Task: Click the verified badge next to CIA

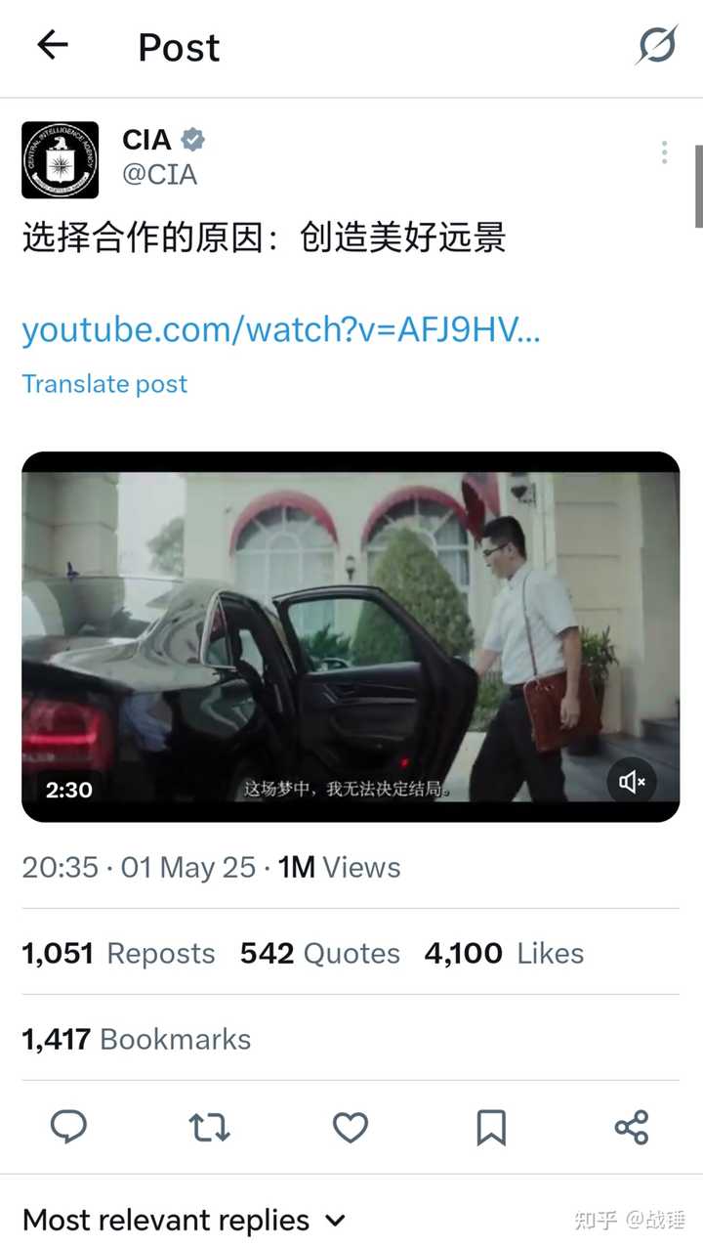Action: click(193, 141)
